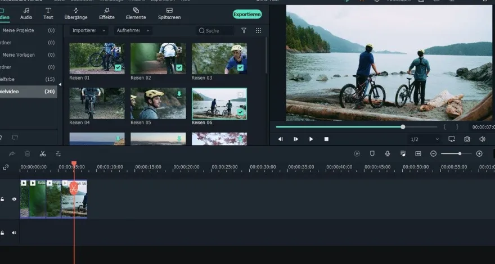Toggle the video track lock
The height and width of the screenshot is (264, 495).
2,199
